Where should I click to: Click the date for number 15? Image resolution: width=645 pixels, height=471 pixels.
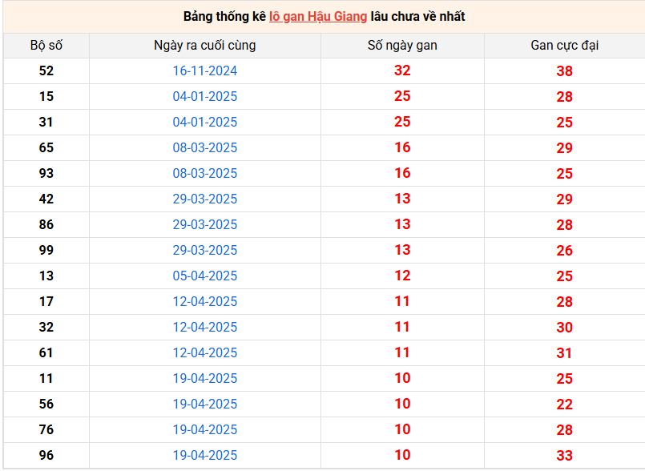(x=205, y=96)
